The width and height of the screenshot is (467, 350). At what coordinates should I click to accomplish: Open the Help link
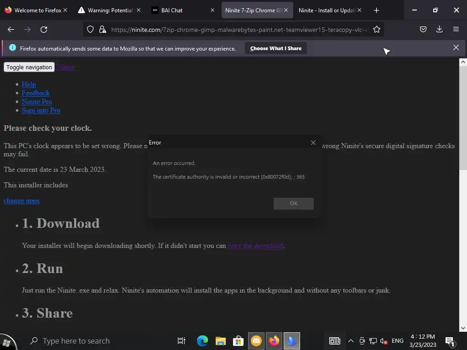[x=29, y=84]
